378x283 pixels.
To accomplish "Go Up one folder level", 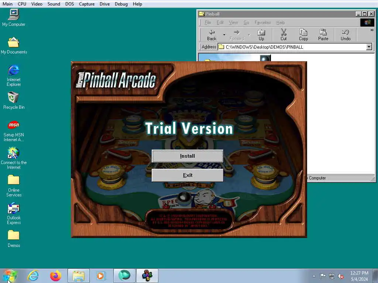I will 261,35.
